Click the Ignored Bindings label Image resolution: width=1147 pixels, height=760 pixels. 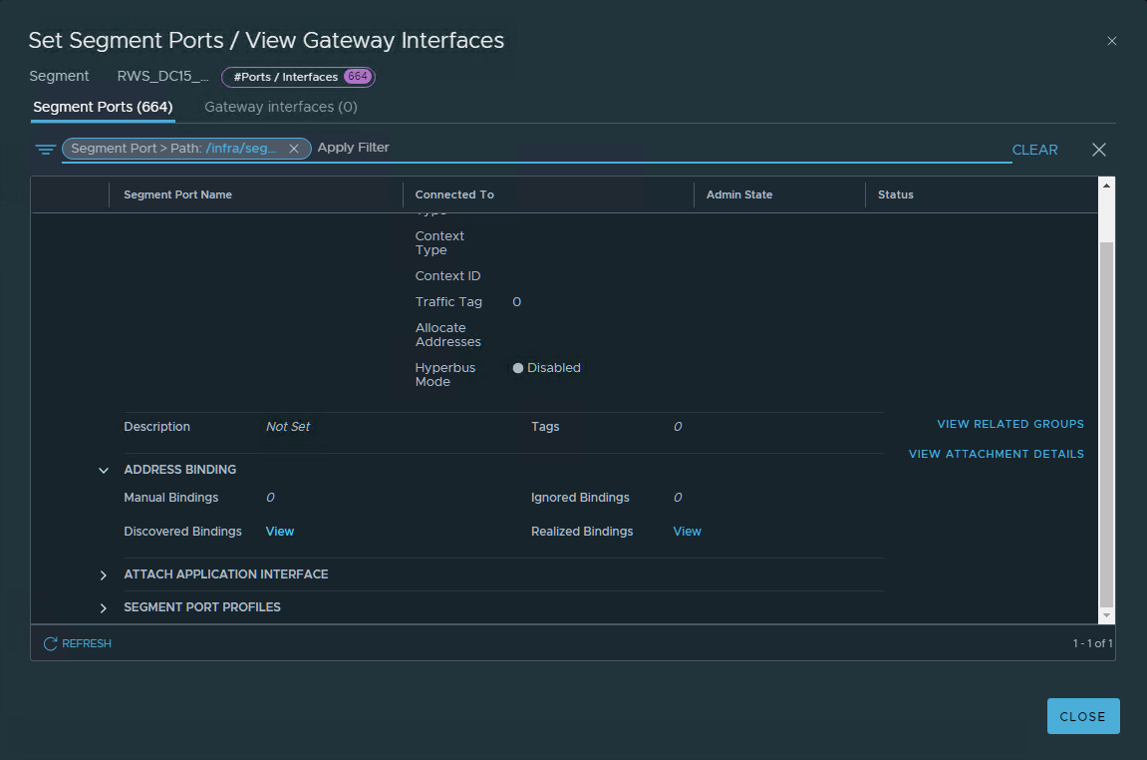pyautogui.click(x=580, y=498)
